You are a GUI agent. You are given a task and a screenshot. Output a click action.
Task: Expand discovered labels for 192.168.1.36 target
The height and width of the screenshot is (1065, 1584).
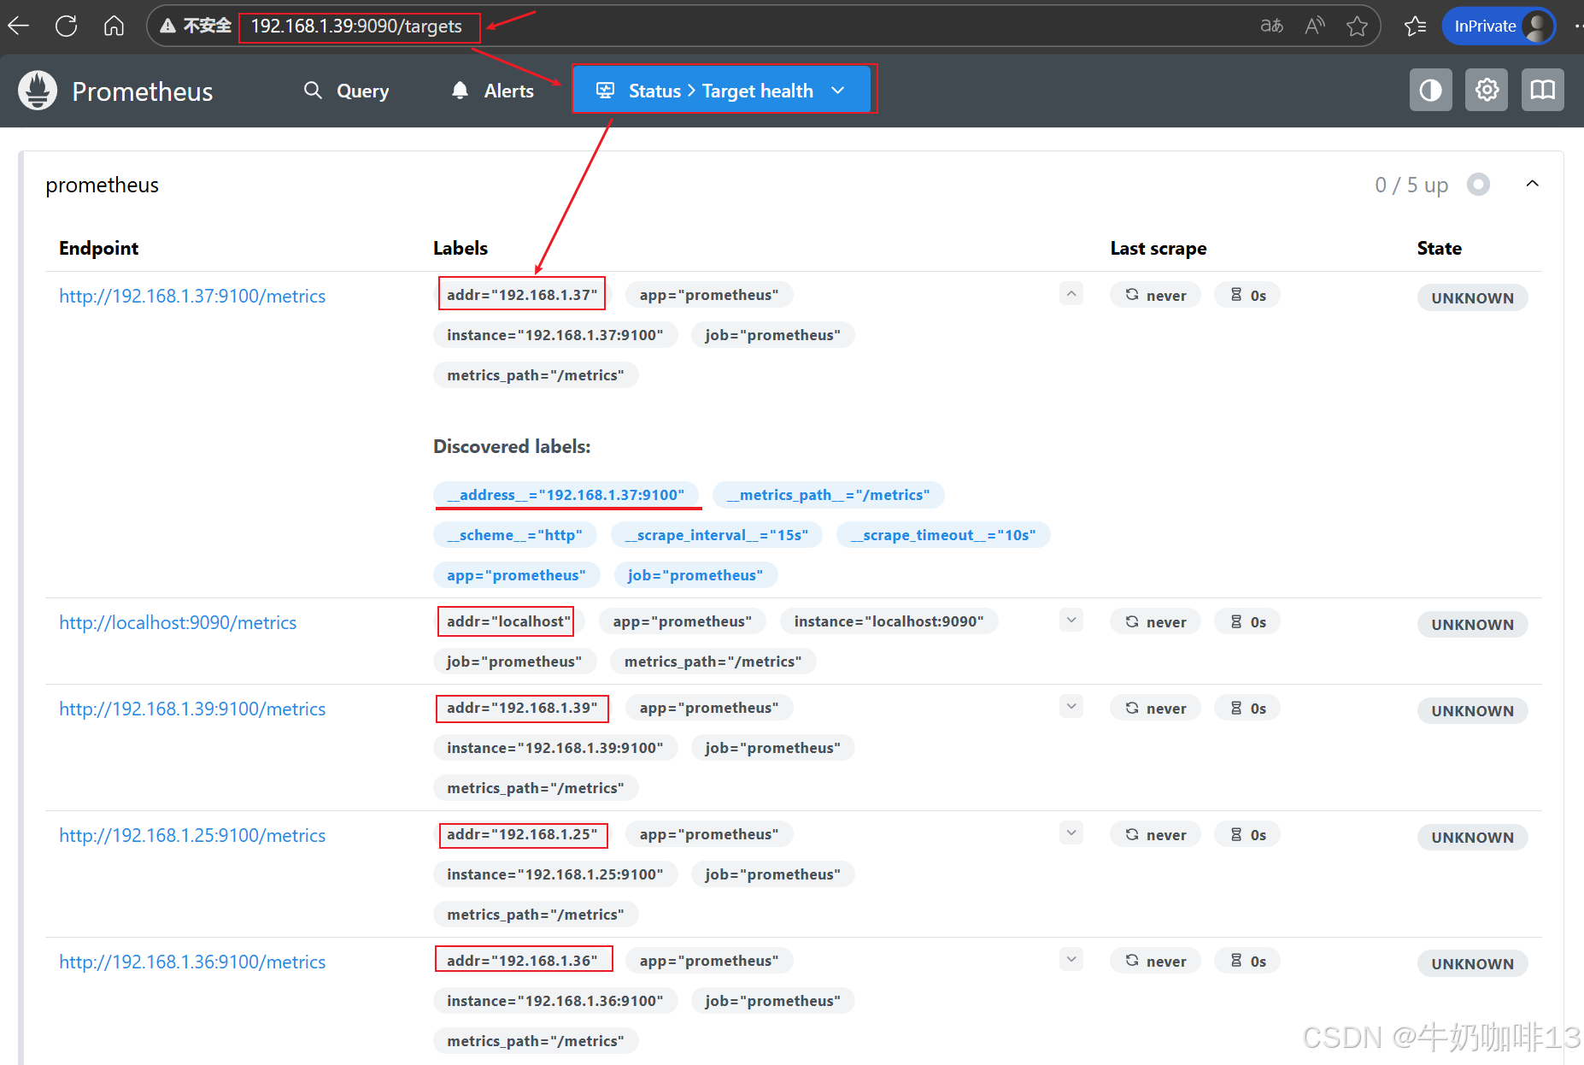(x=1071, y=960)
